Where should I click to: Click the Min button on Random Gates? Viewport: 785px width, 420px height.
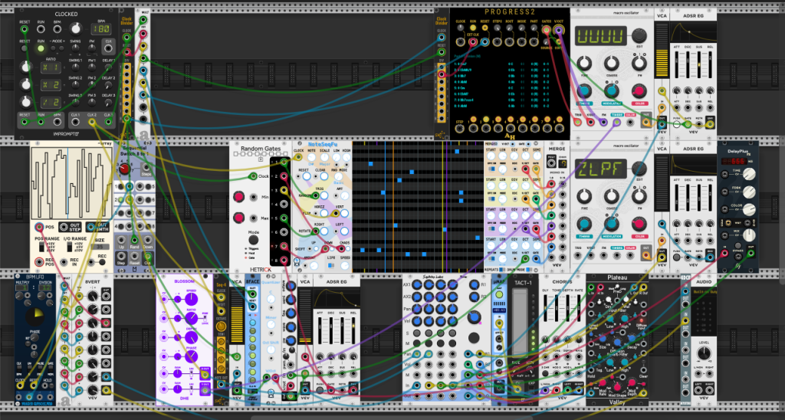239,197
